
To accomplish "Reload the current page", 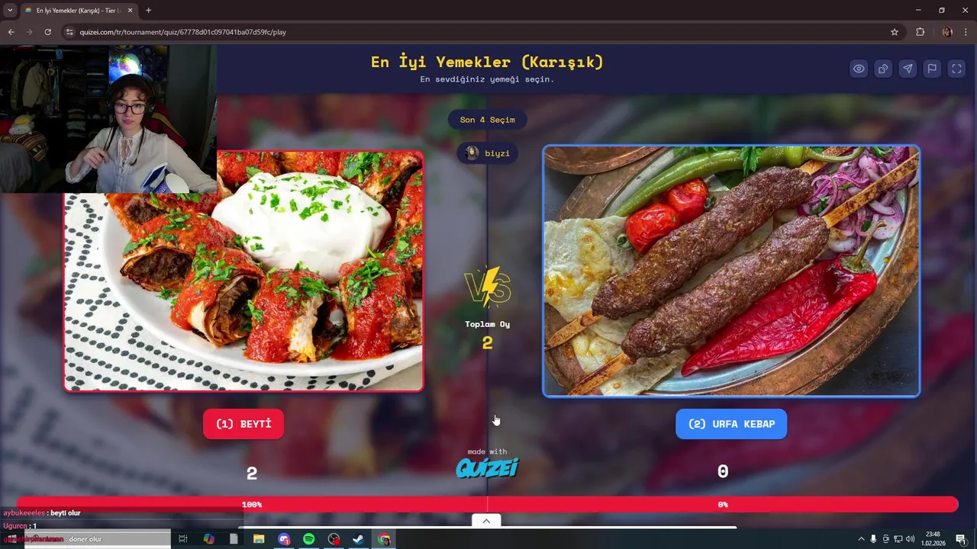I will [x=47, y=32].
